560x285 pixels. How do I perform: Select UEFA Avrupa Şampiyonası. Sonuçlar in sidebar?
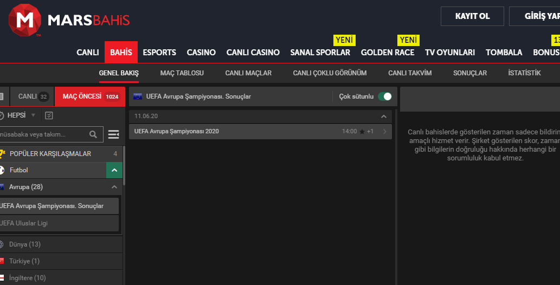click(59, 206)
